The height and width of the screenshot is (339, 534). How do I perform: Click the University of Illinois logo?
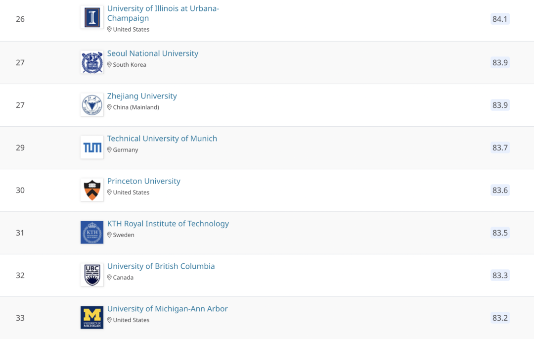coord(92,18)
